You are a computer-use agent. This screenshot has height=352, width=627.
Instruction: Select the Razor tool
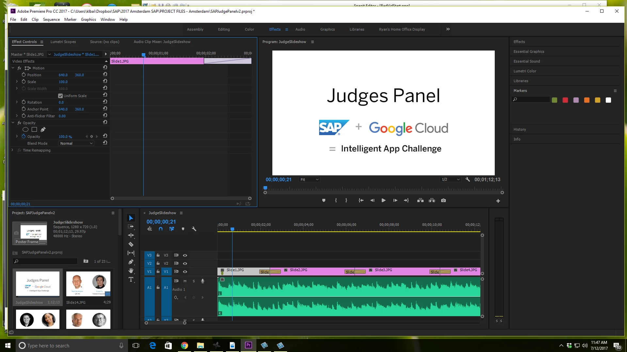coord(131,244)
